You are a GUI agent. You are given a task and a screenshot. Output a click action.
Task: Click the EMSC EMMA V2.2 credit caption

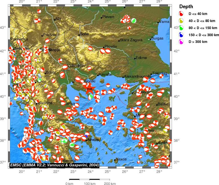tap(54, 165)
